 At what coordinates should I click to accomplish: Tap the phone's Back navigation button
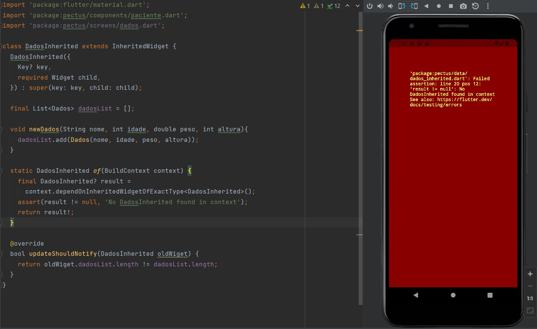(x=416, y=295)
